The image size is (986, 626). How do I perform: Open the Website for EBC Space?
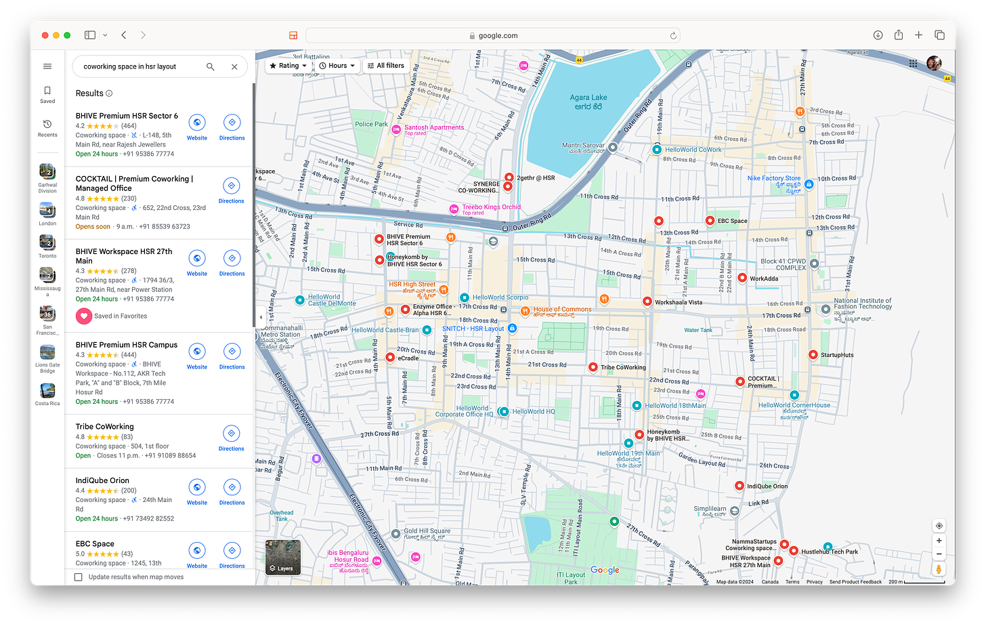[x=197, y=554]
